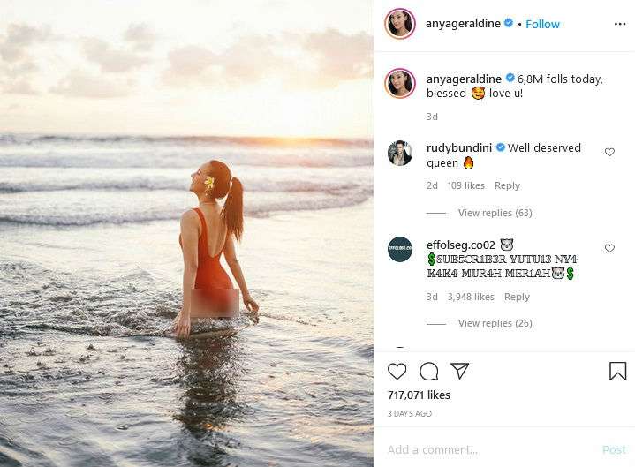
Task: Like rudybundini's comment
Action: (609, 152)
